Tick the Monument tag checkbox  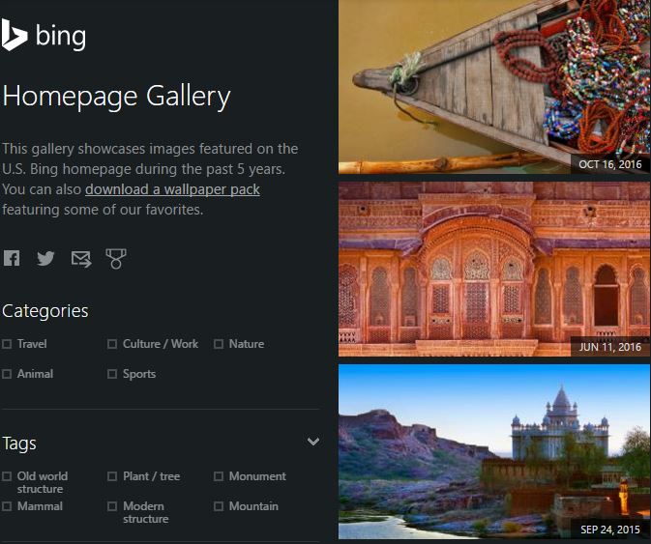(219, 476)
